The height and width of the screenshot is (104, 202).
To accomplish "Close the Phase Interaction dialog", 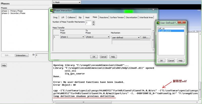I will pos(153,10).
